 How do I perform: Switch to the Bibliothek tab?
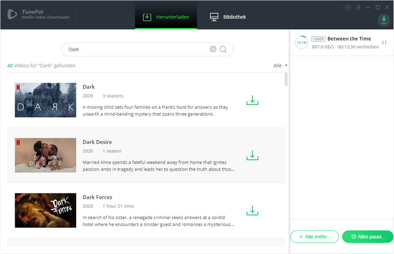[228, 17]
